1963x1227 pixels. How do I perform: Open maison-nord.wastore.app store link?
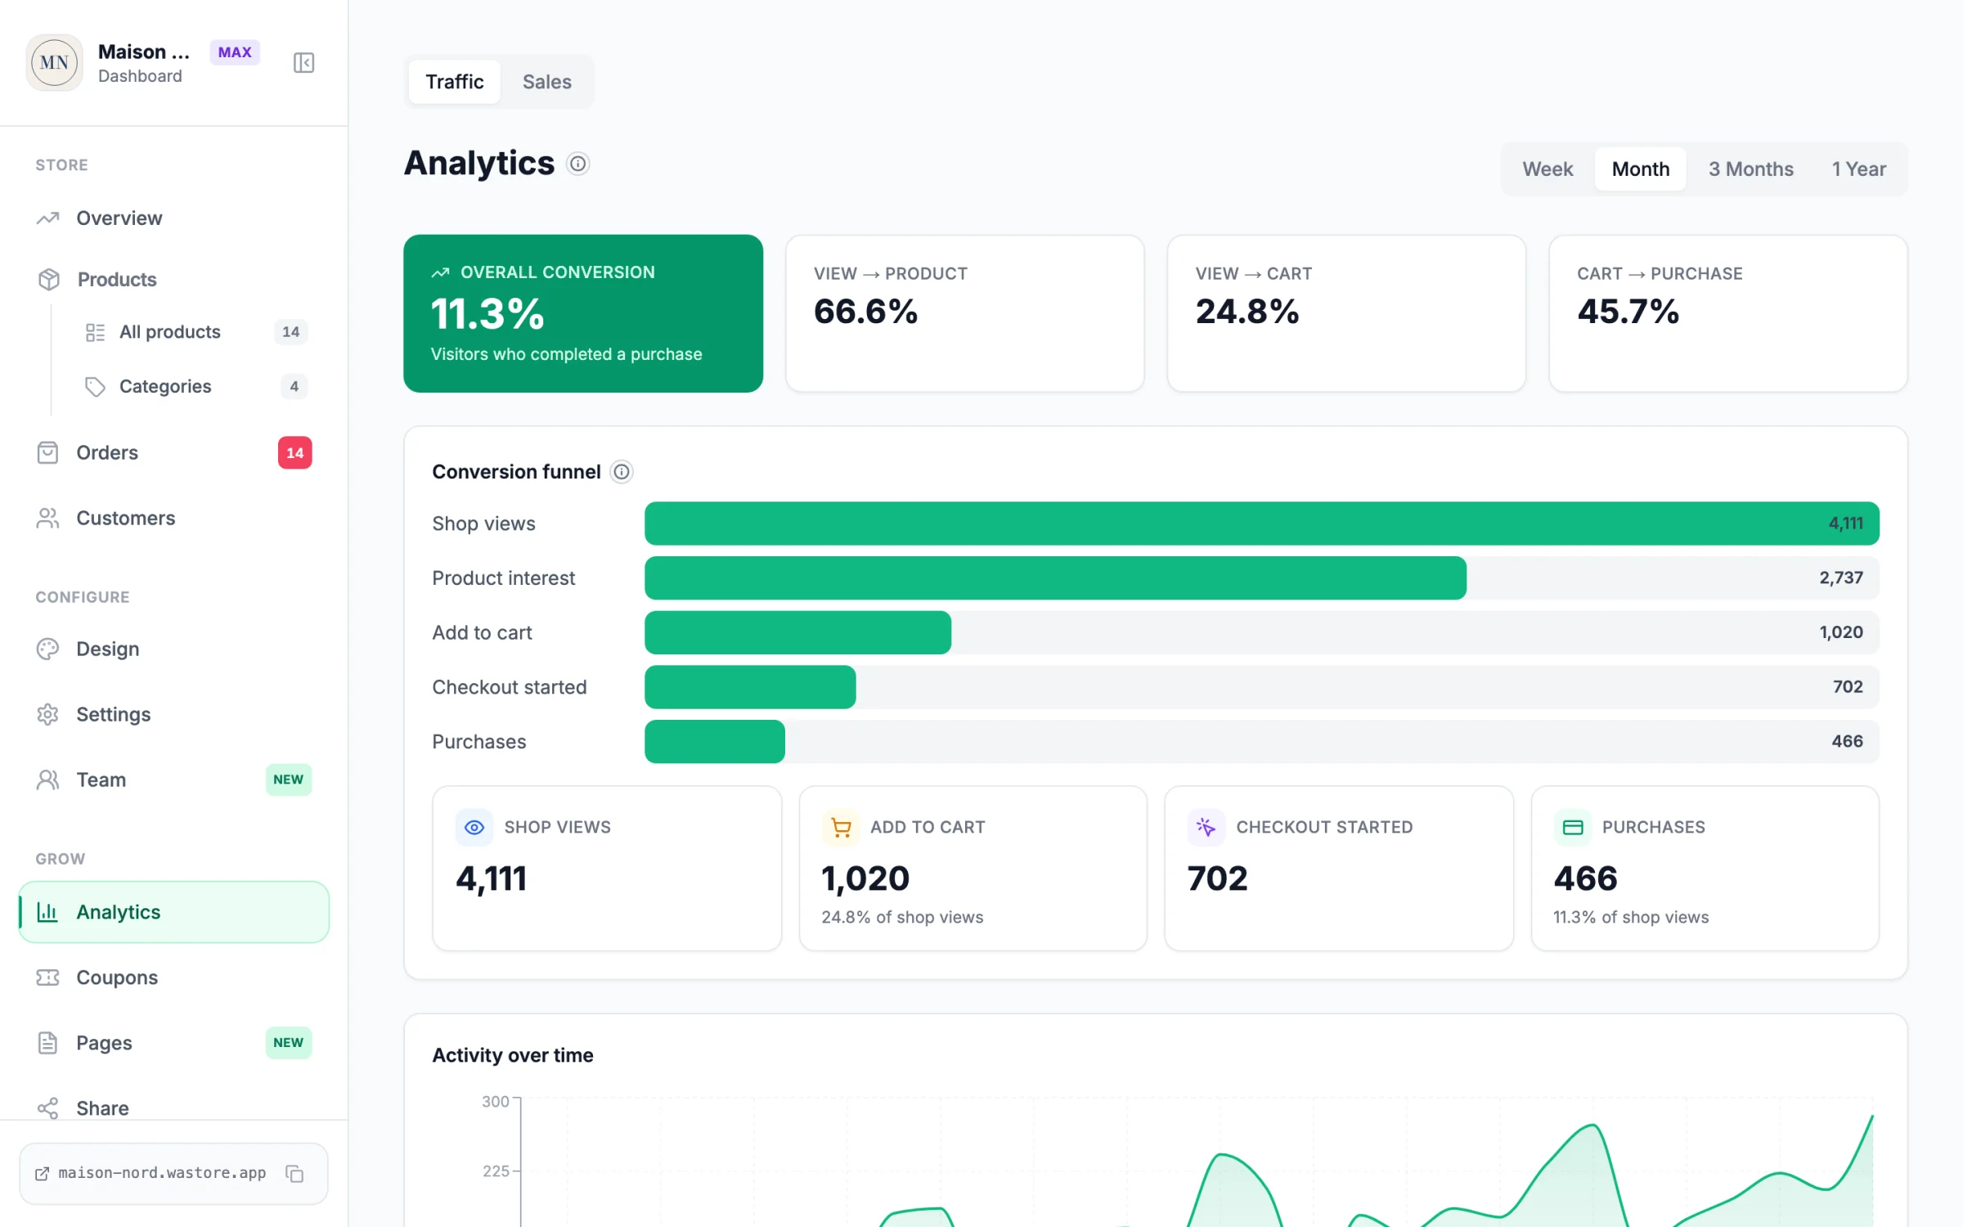tap(162, 1173)
